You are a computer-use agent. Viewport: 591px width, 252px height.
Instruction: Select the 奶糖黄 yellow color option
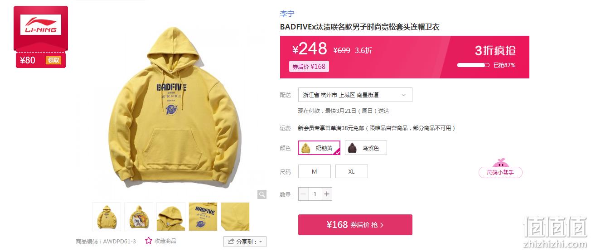coord(319,148)
